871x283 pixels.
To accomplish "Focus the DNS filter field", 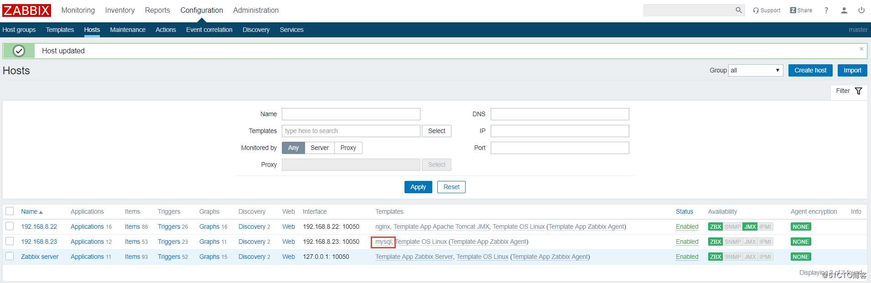I will (560, 114).
